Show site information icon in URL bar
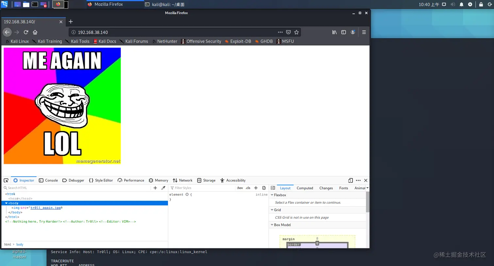494x266 pixels. pos(74,32)
